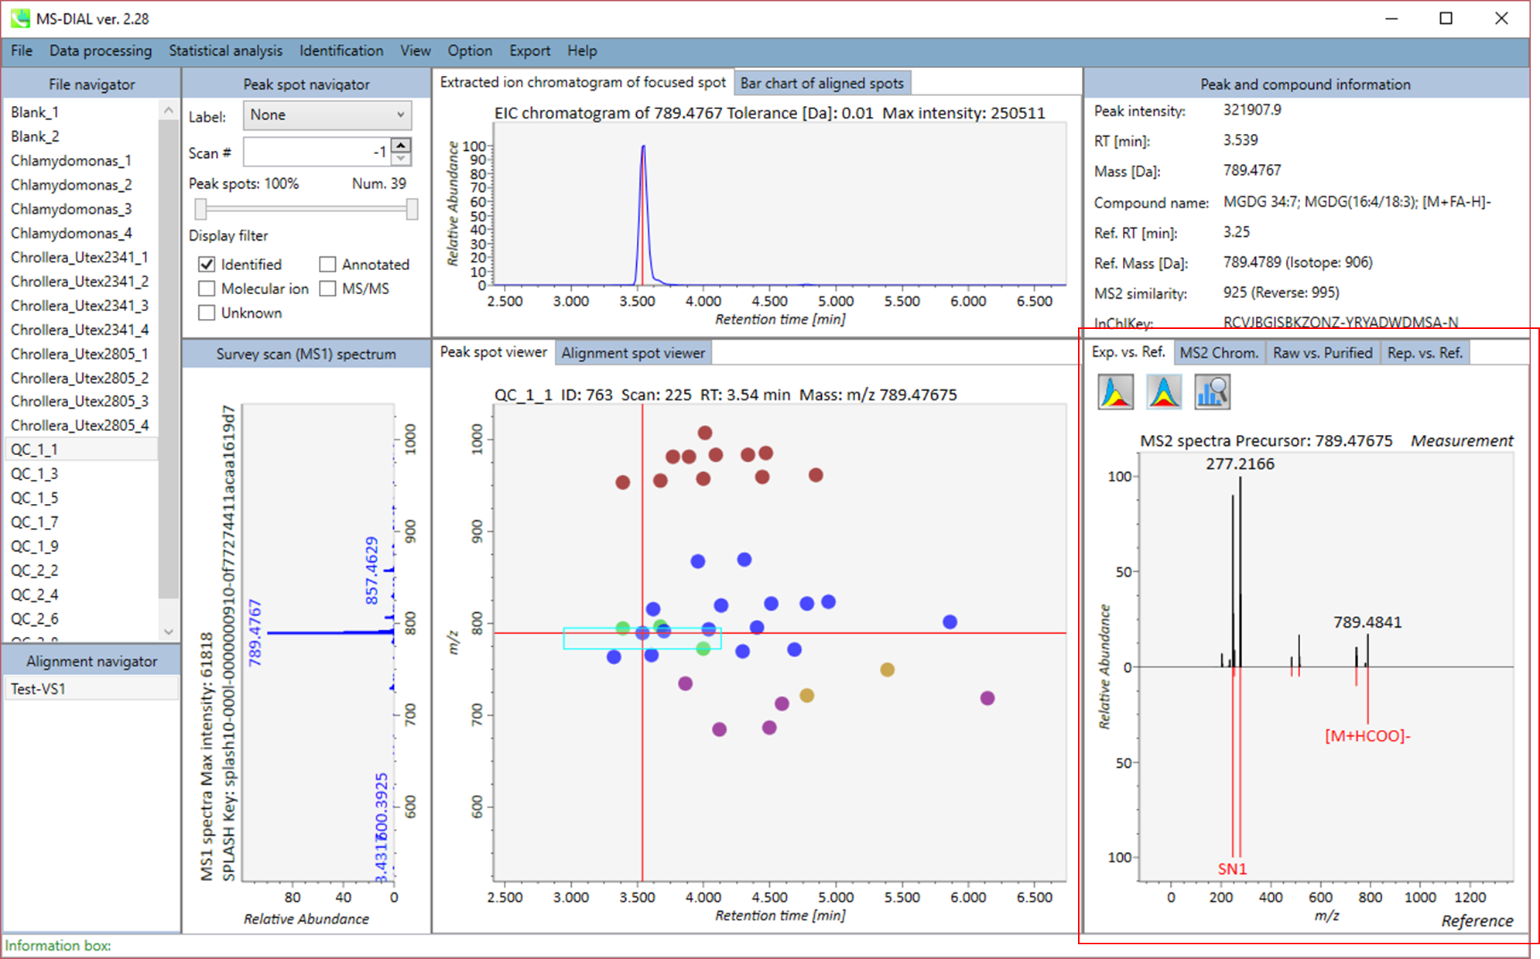Switch to Rep. vs. Ref. tab
This screenshot has width=1540, height=959.
1425,353
